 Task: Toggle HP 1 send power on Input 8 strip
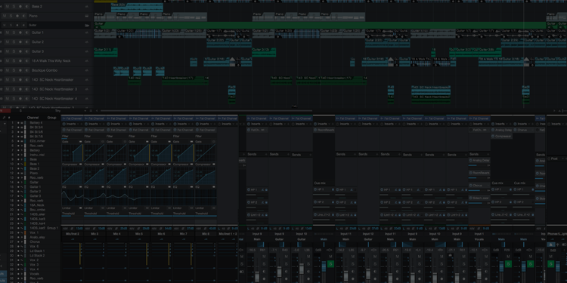[x=249, y=189]
